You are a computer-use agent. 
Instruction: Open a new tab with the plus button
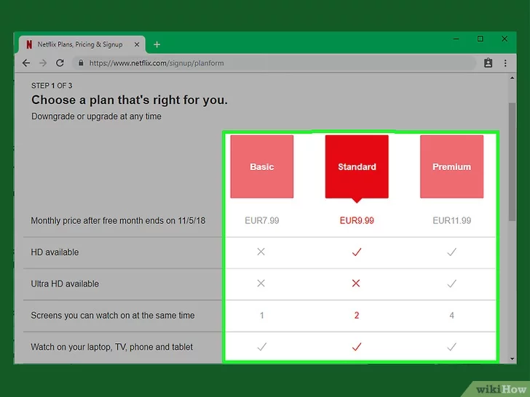tap(157, 44)
